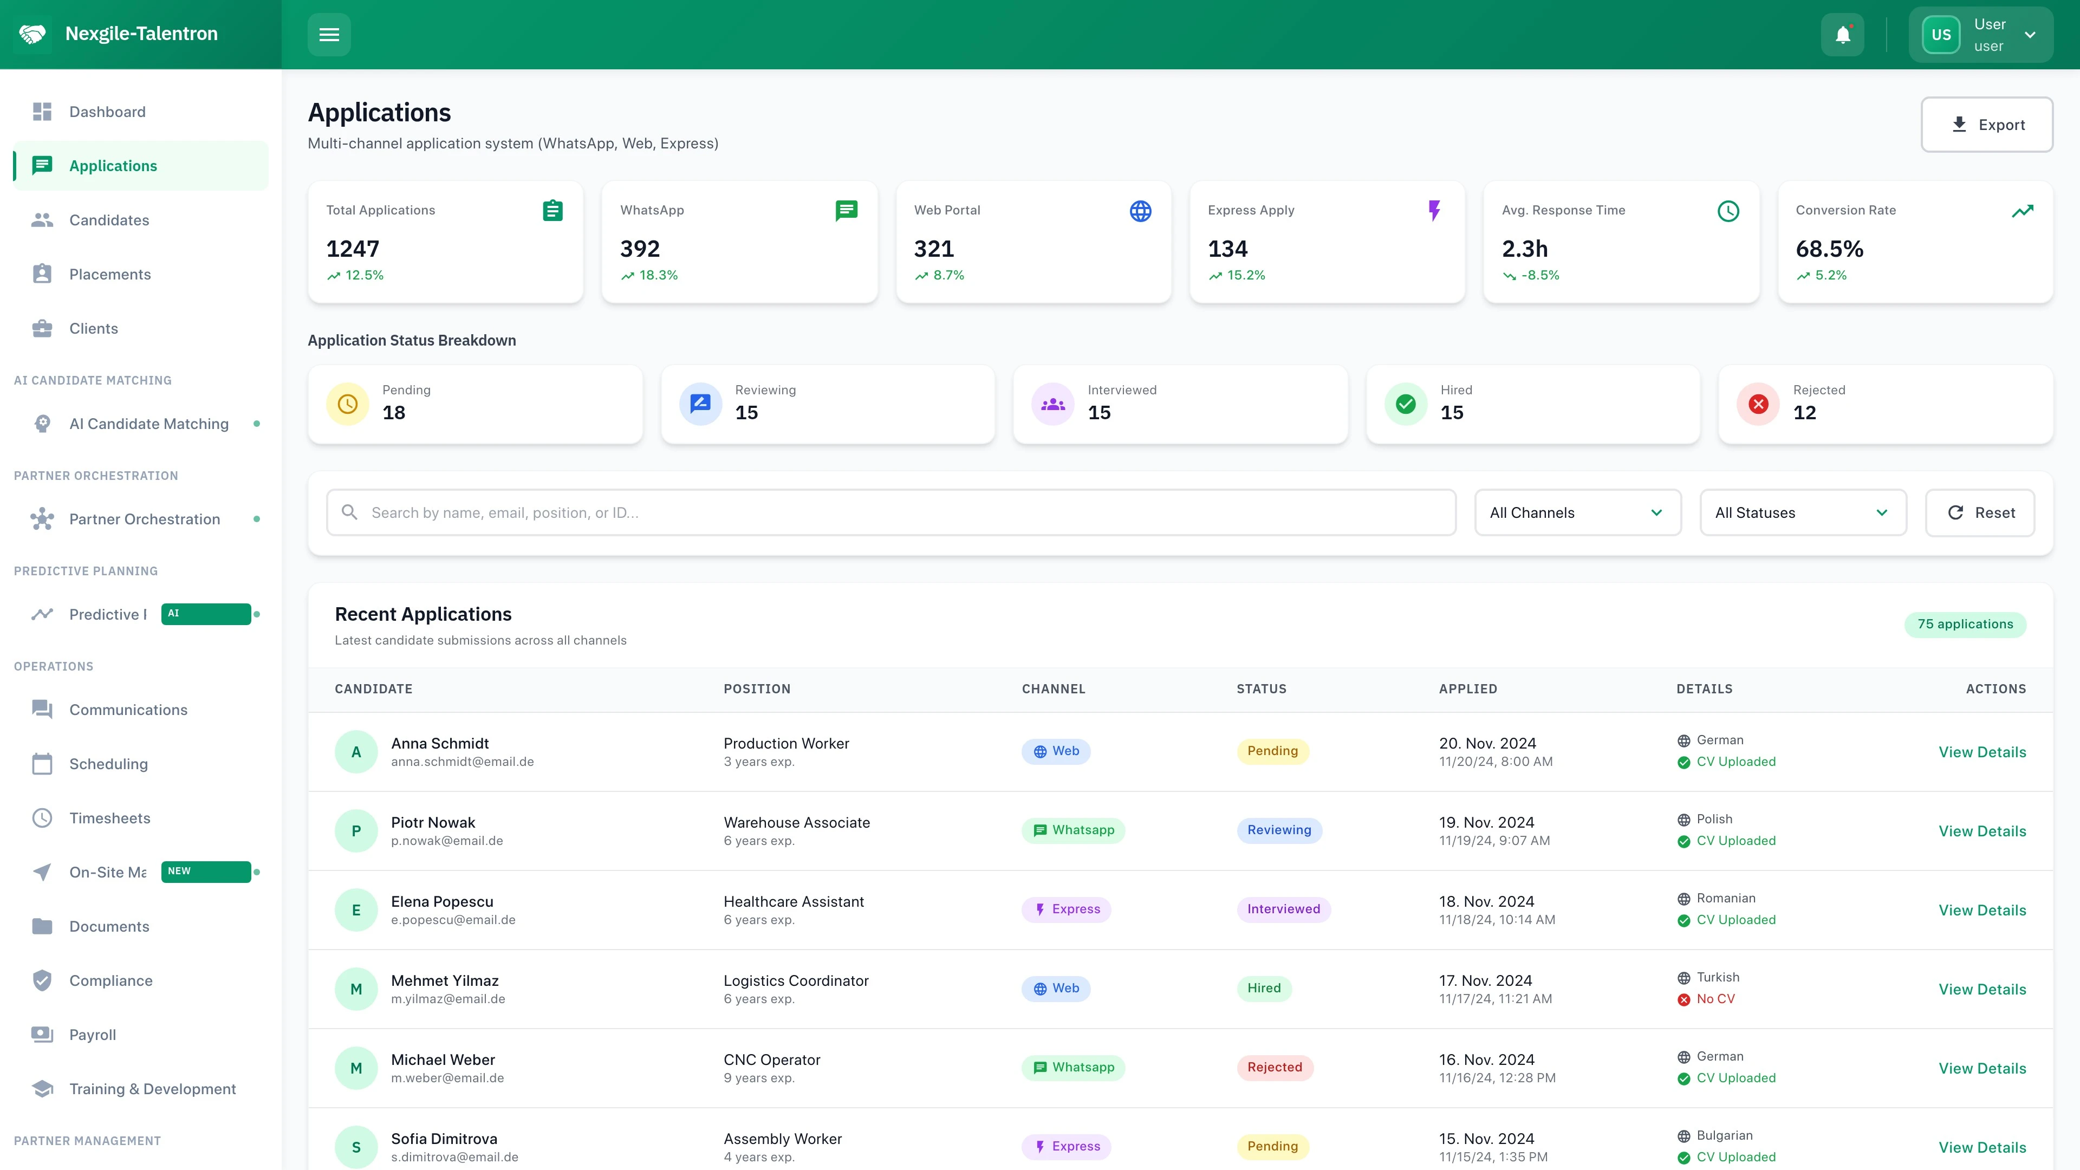Toggle the Rejected status breakdown card

pyautogui.click(x=1884, y=404)
